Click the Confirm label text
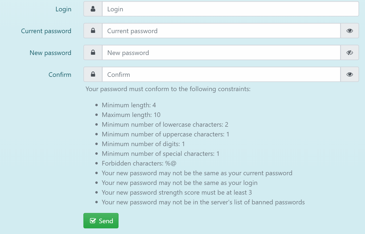Image resolution: width=365 pixels, height=234 pixels. tap(60, 75)
